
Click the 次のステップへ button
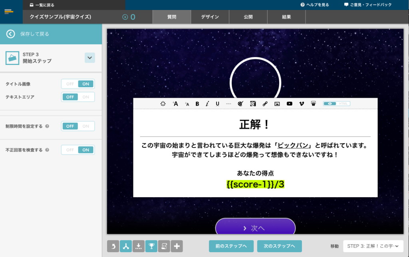coord(279,246)
